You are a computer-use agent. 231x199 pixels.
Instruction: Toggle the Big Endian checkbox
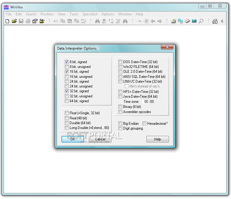click(120, 124)
